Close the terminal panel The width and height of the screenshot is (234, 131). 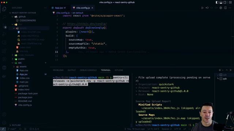click(x=231, y=70)
